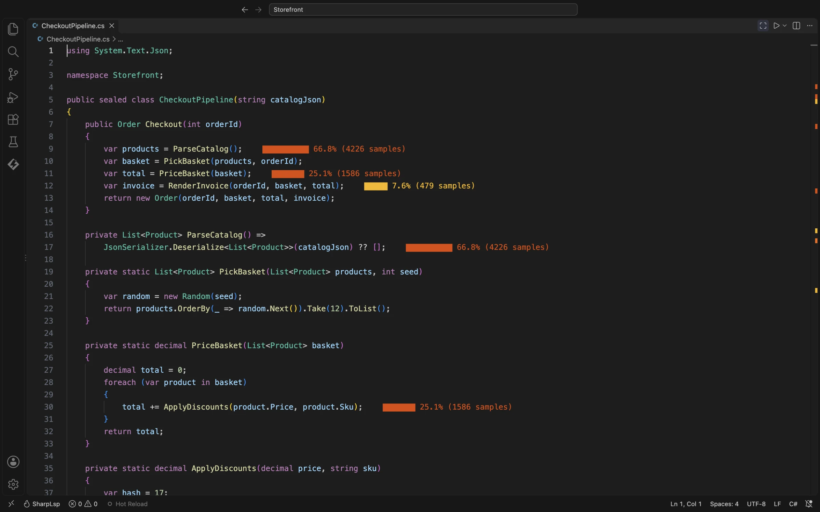Screen dimensions: 820x512
Task: Click the 25.1% (1586 samples) label on line 30
Action: 466,407
